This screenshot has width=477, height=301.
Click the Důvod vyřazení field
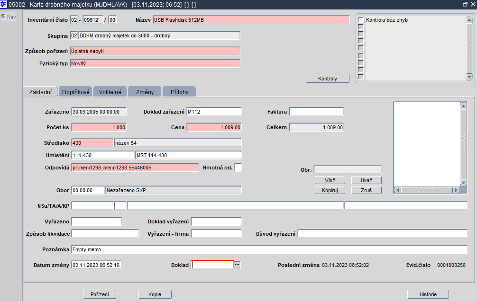point(383,234)
